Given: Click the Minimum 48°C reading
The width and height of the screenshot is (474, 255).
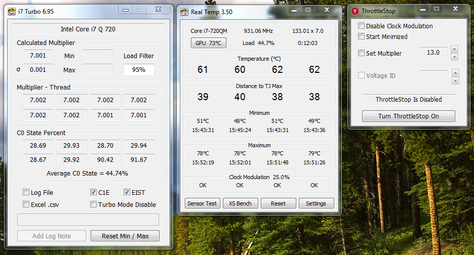Looking at the screenshot, I should pos(240,121).
